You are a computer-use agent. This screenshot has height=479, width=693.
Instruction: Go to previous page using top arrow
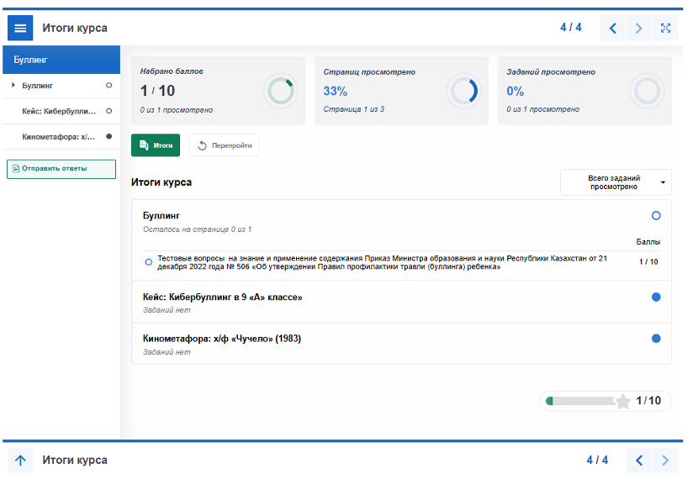tap(612, 28)
